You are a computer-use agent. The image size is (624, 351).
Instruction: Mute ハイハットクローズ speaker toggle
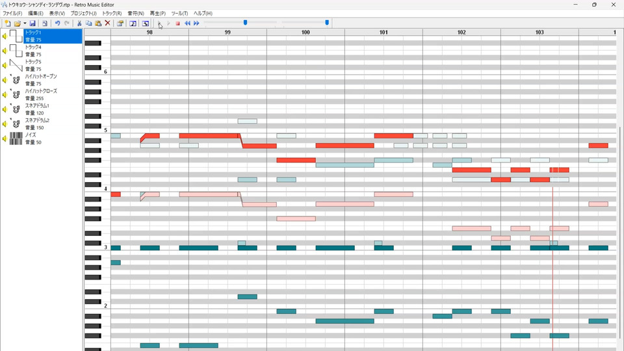click(x=5, y=95)
